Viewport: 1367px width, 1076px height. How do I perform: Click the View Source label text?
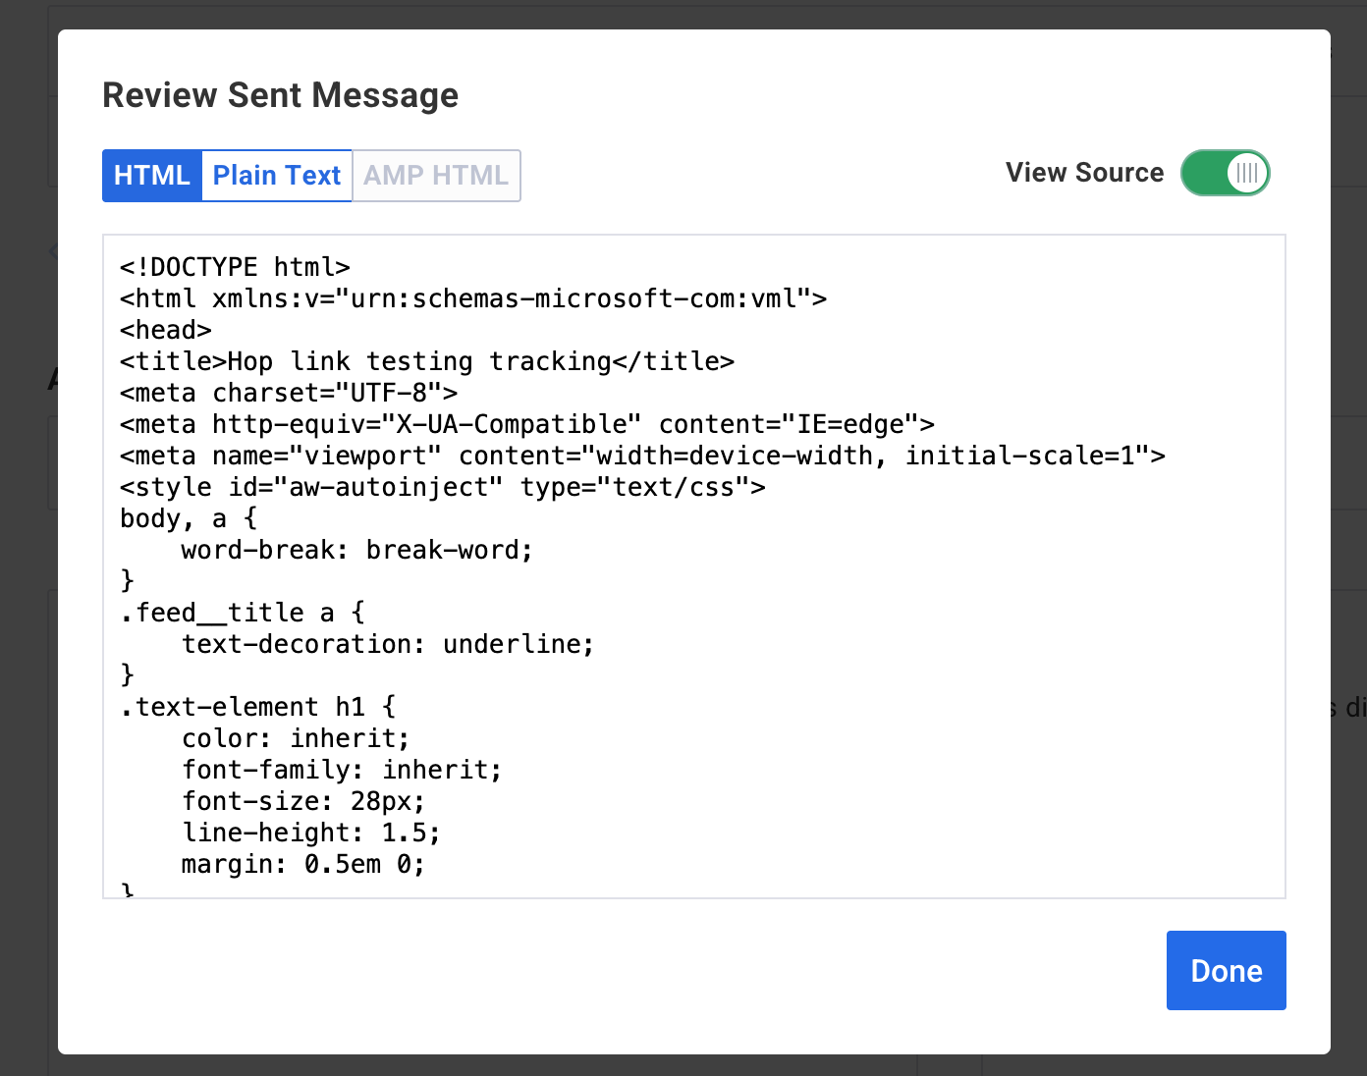pyautogui.click(x=1084, y=173)
